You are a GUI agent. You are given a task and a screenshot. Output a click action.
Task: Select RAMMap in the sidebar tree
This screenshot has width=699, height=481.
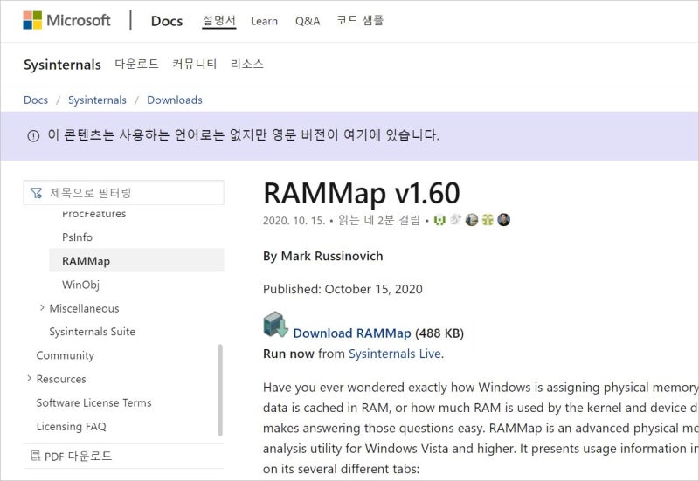(136, 260)
